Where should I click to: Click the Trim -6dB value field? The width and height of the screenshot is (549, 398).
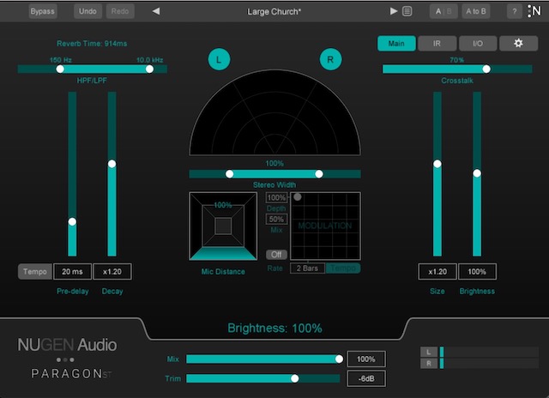[x=365, y=378]
